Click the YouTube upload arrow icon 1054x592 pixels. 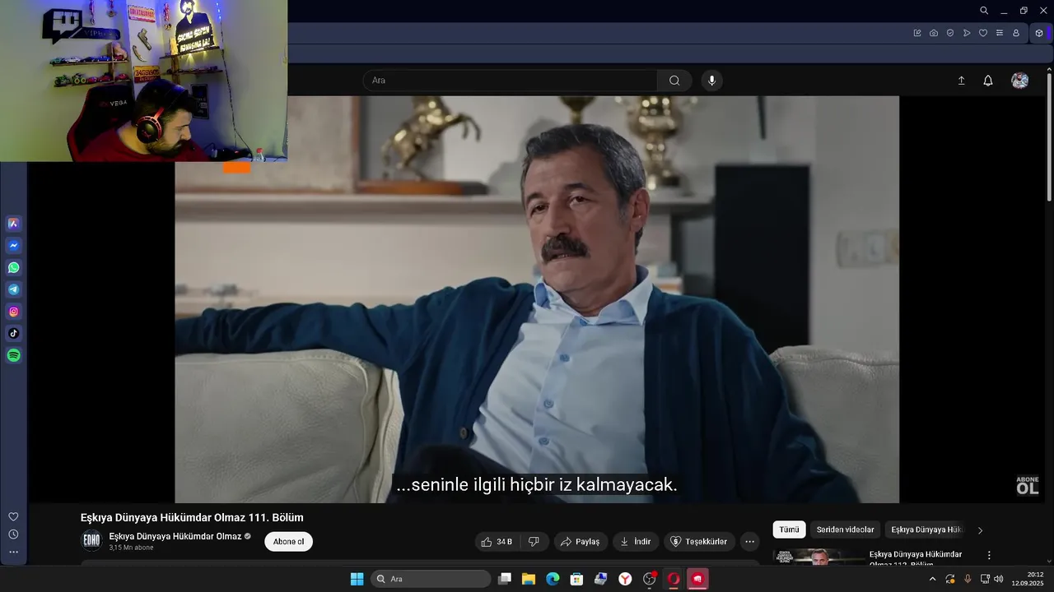[961, 81]
